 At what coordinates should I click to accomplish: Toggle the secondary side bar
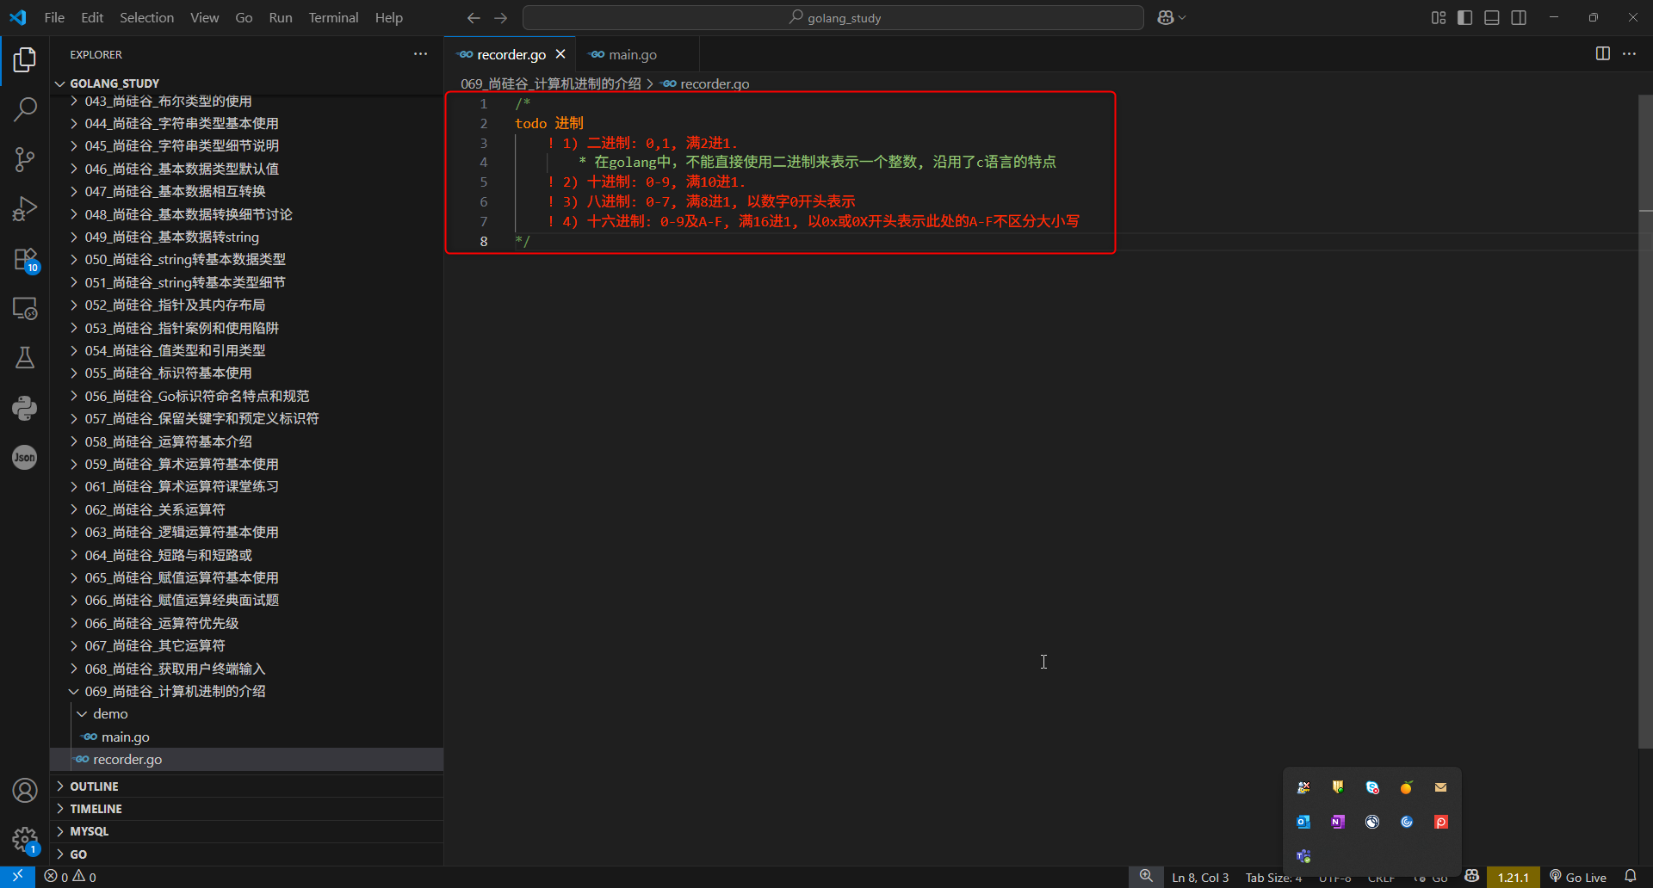pyautogui.click(x=1519, y=17)
